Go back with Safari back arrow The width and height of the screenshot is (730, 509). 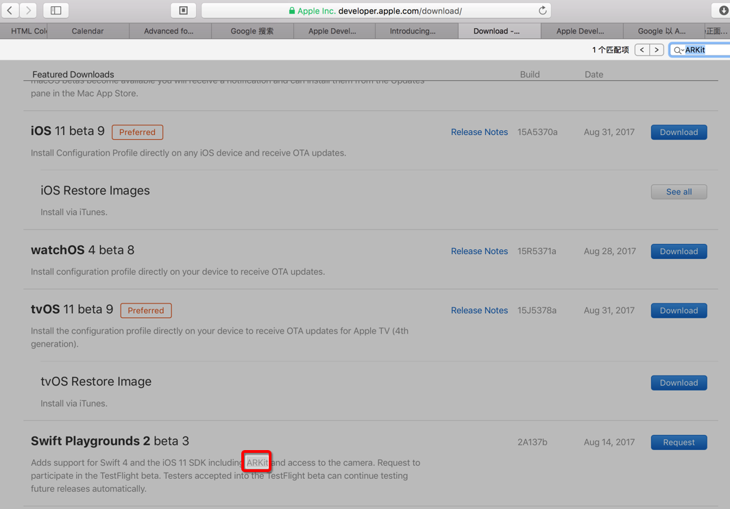pyautogui.click(x=10, y=10)
